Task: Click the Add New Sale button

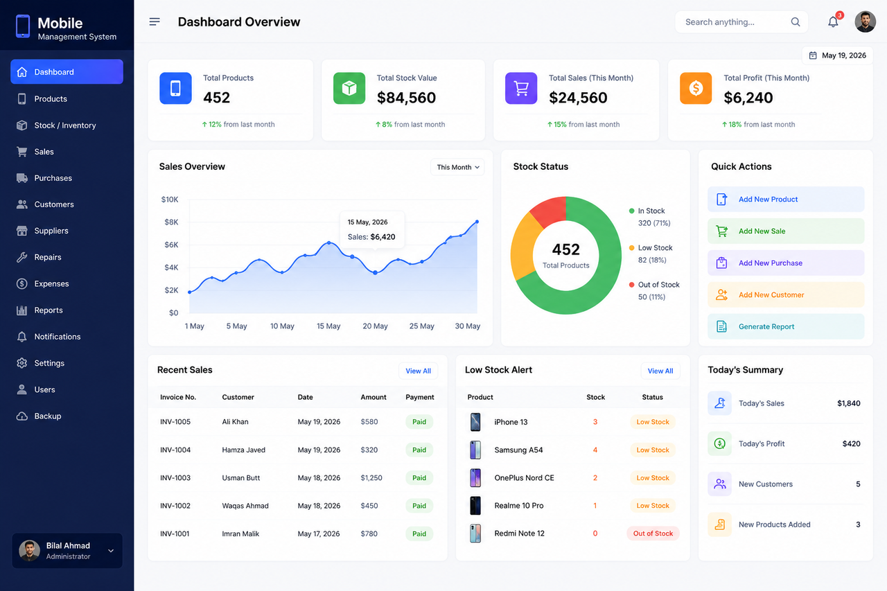Action: tap(786, 231)
